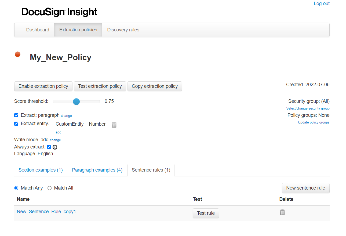The image size is (346, 236).
Task: Click Enable extraction policy button
Action: point(43,86)
